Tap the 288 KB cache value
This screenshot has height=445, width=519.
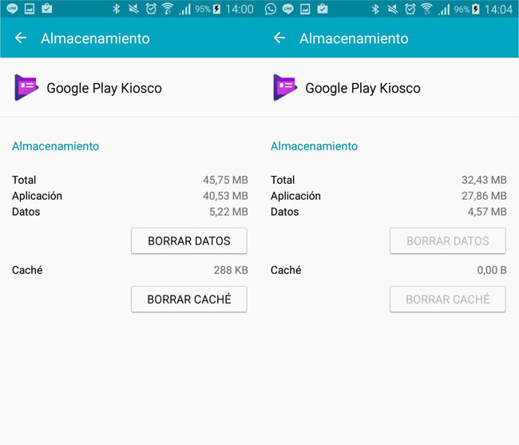[231, 270]
